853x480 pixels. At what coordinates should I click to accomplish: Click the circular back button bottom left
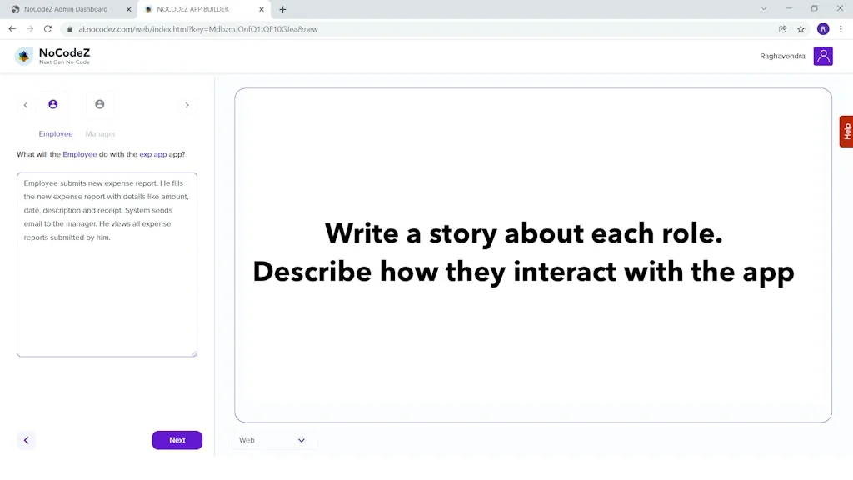(x=26, y=440)
